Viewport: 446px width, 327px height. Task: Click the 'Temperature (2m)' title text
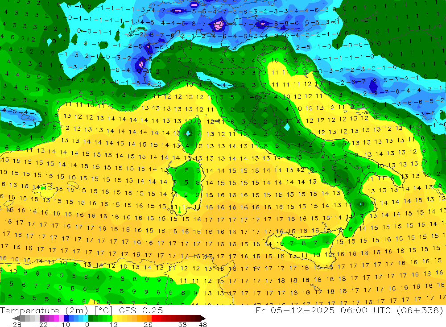43,310
